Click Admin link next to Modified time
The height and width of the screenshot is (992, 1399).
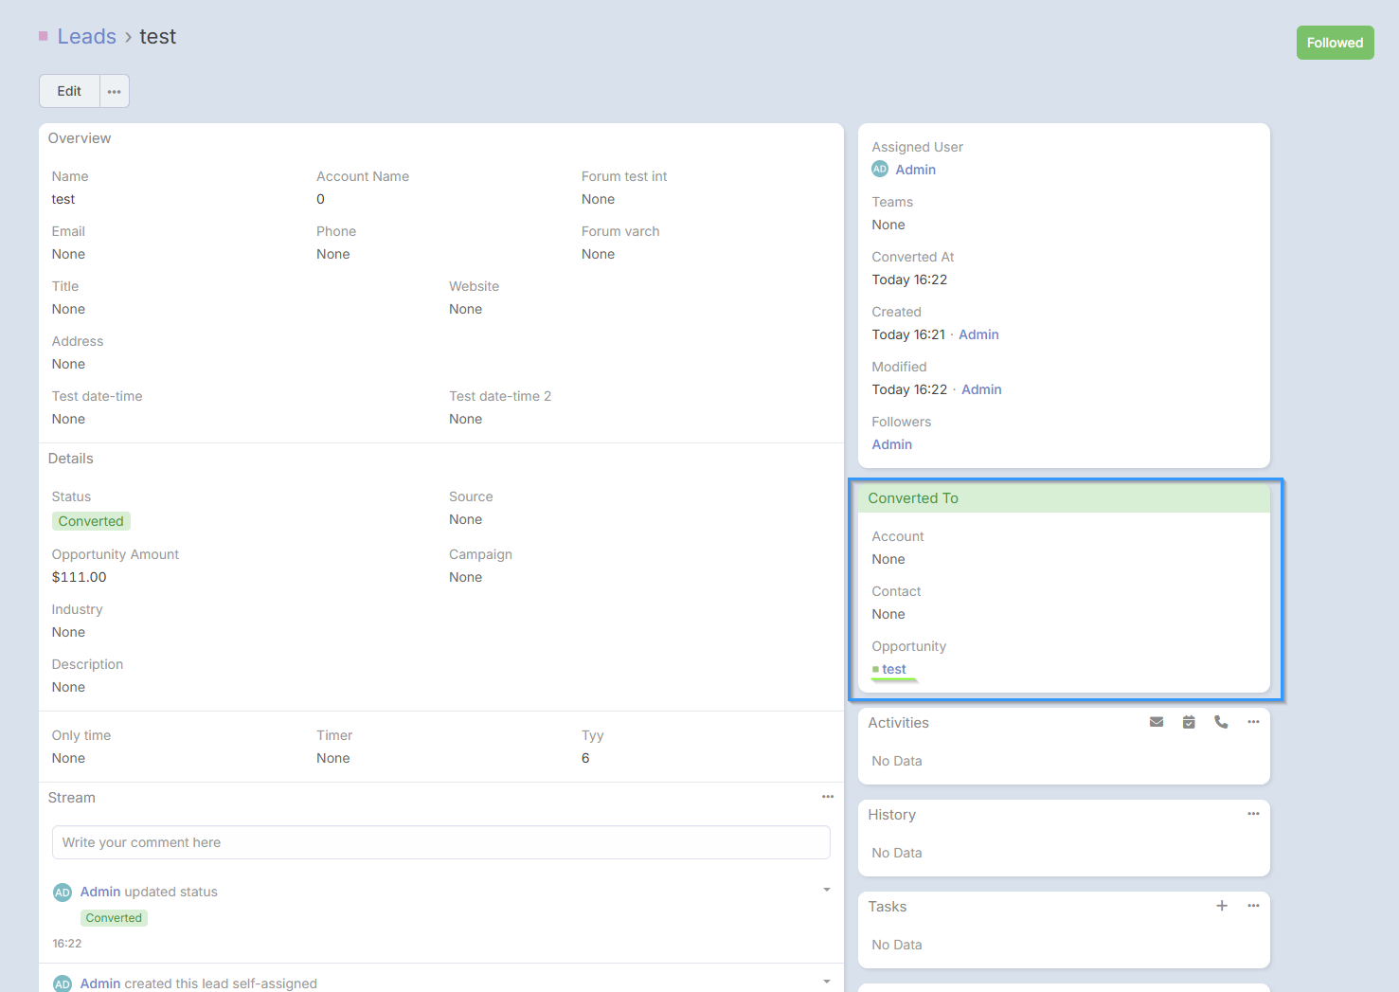pyautogui.click(x=981, y=389)
